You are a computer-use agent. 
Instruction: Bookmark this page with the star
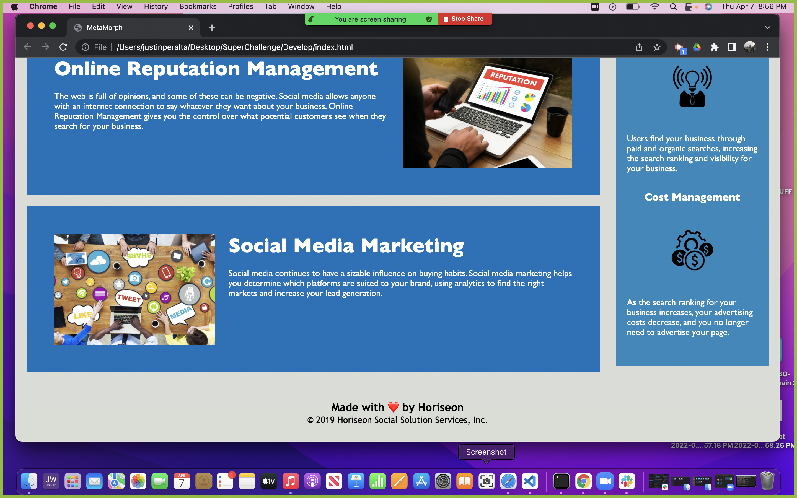(657, 47)
